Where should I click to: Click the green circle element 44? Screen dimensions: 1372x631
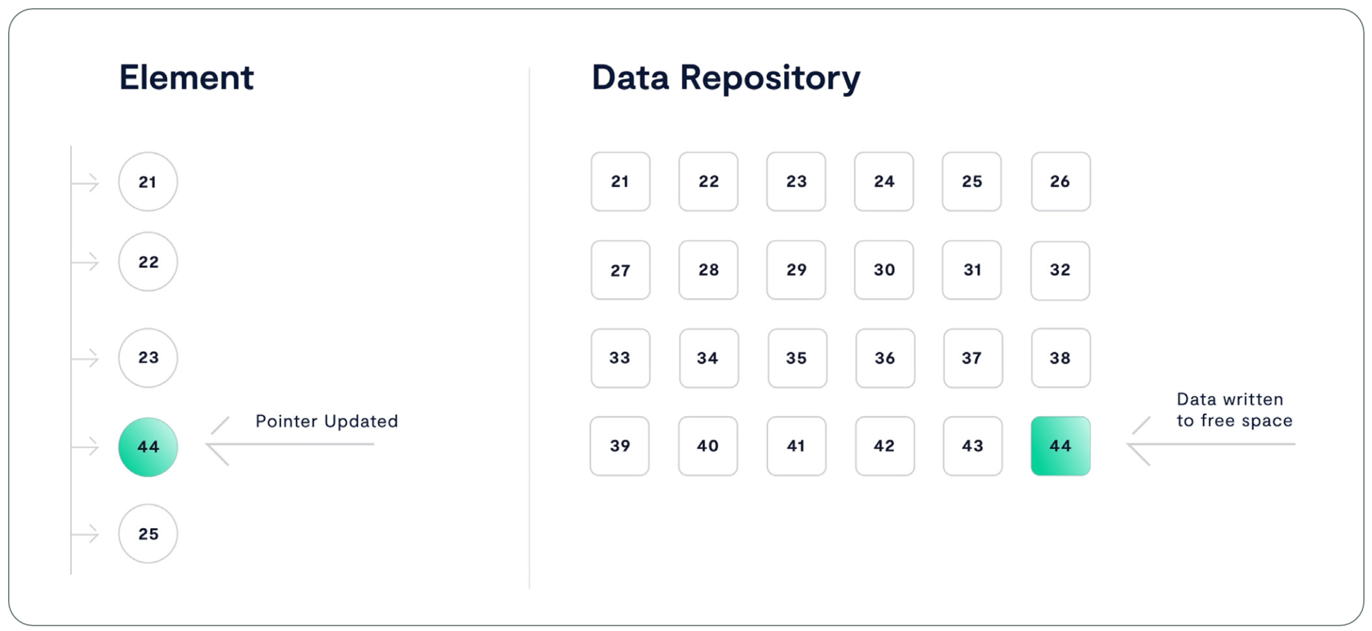pyautogui.click(x=148, y=447)
